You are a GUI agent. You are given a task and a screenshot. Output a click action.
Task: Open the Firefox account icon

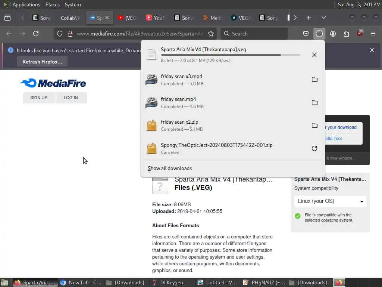click(x=333, y=34)
